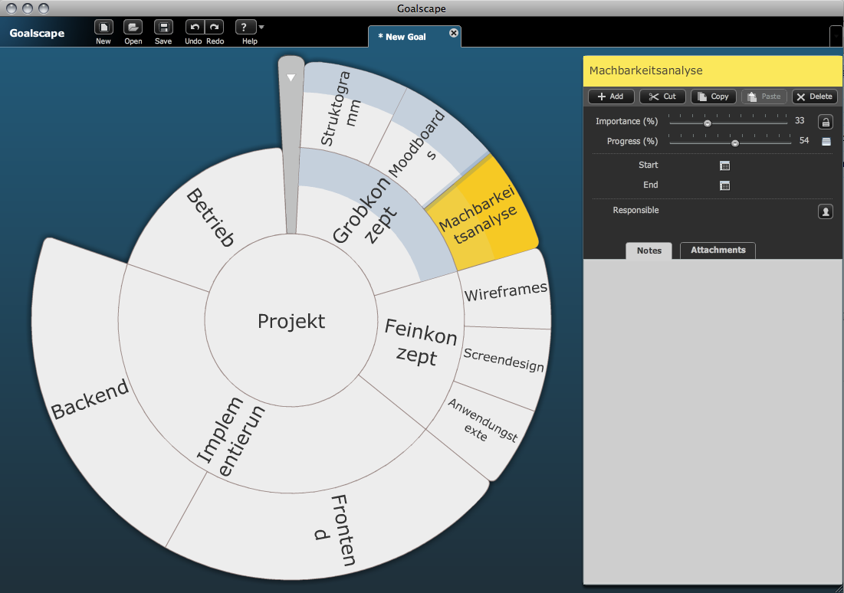
Task: Click the triangle on the gray slice handle
Action: click(291, 77)
